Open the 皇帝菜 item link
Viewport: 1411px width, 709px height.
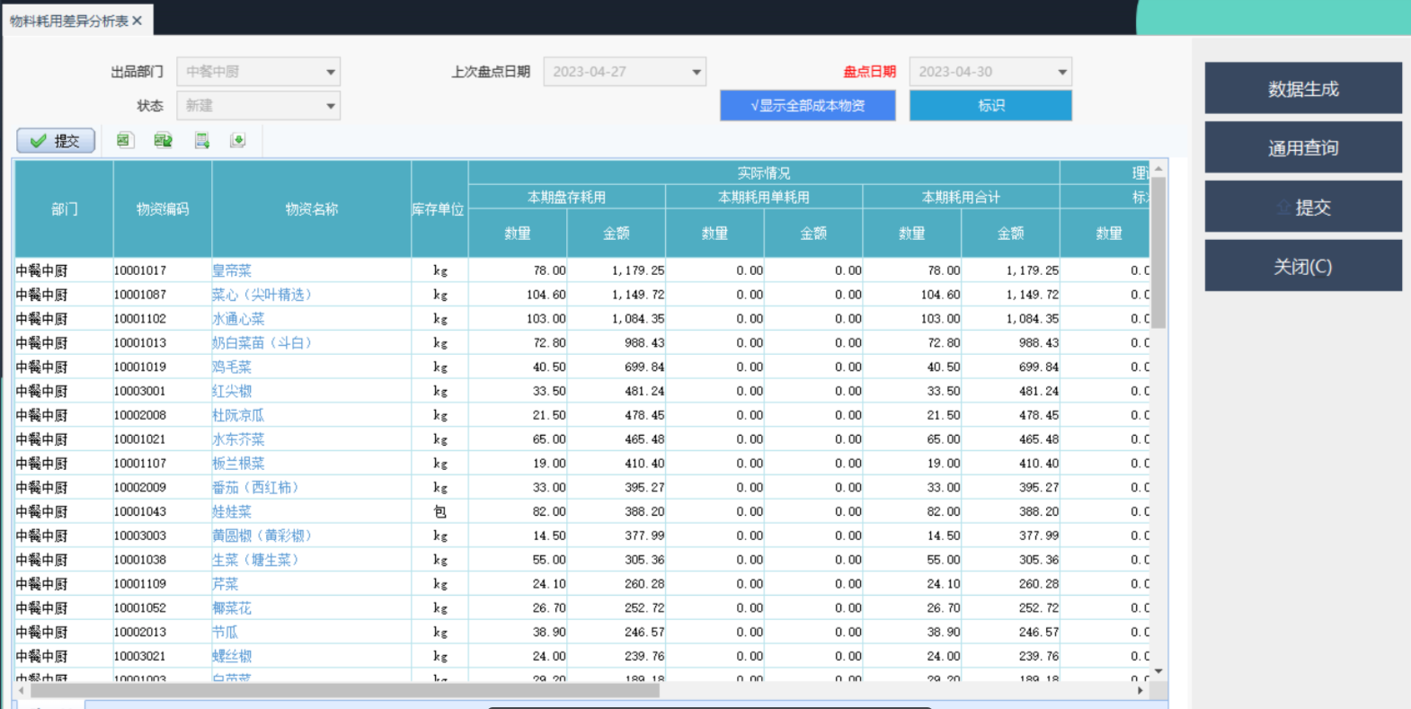coord(232,270)
